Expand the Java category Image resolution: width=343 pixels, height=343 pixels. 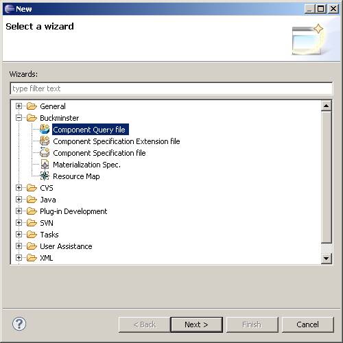(19, 200)
